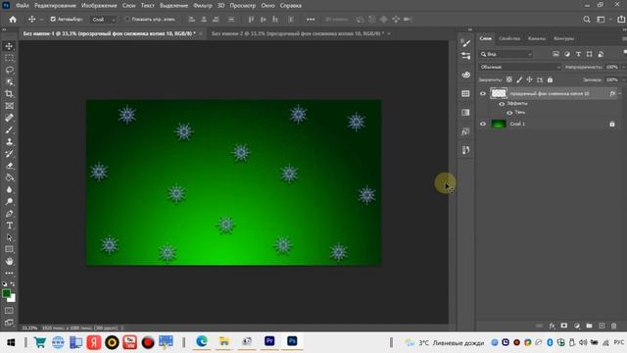Select the Move tool in the toolbox
Image resolution: width=627 pixels, height=353 pixels.
pyautogui.click(x=9, y=46)
